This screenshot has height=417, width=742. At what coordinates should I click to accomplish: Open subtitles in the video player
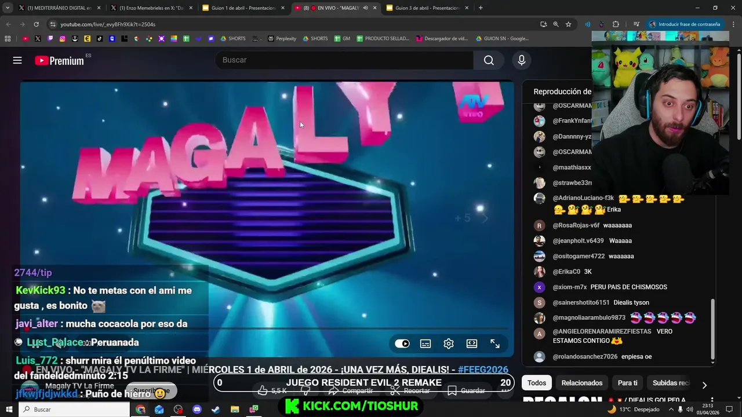point(425,343)
